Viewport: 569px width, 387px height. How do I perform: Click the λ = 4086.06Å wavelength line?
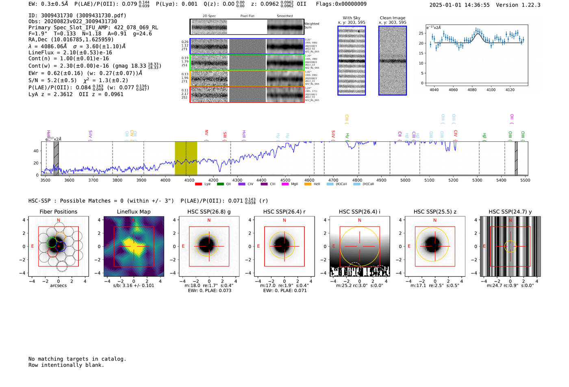(x=77, y=46)
